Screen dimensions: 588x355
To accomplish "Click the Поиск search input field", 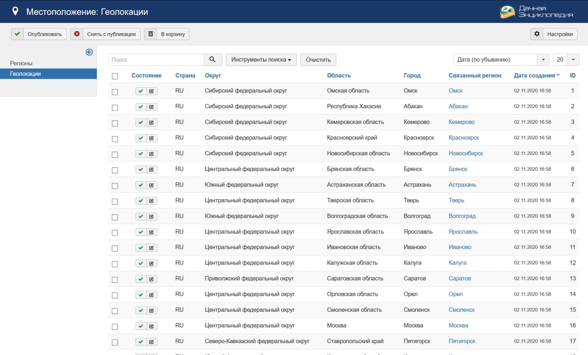I will point(156,60).
